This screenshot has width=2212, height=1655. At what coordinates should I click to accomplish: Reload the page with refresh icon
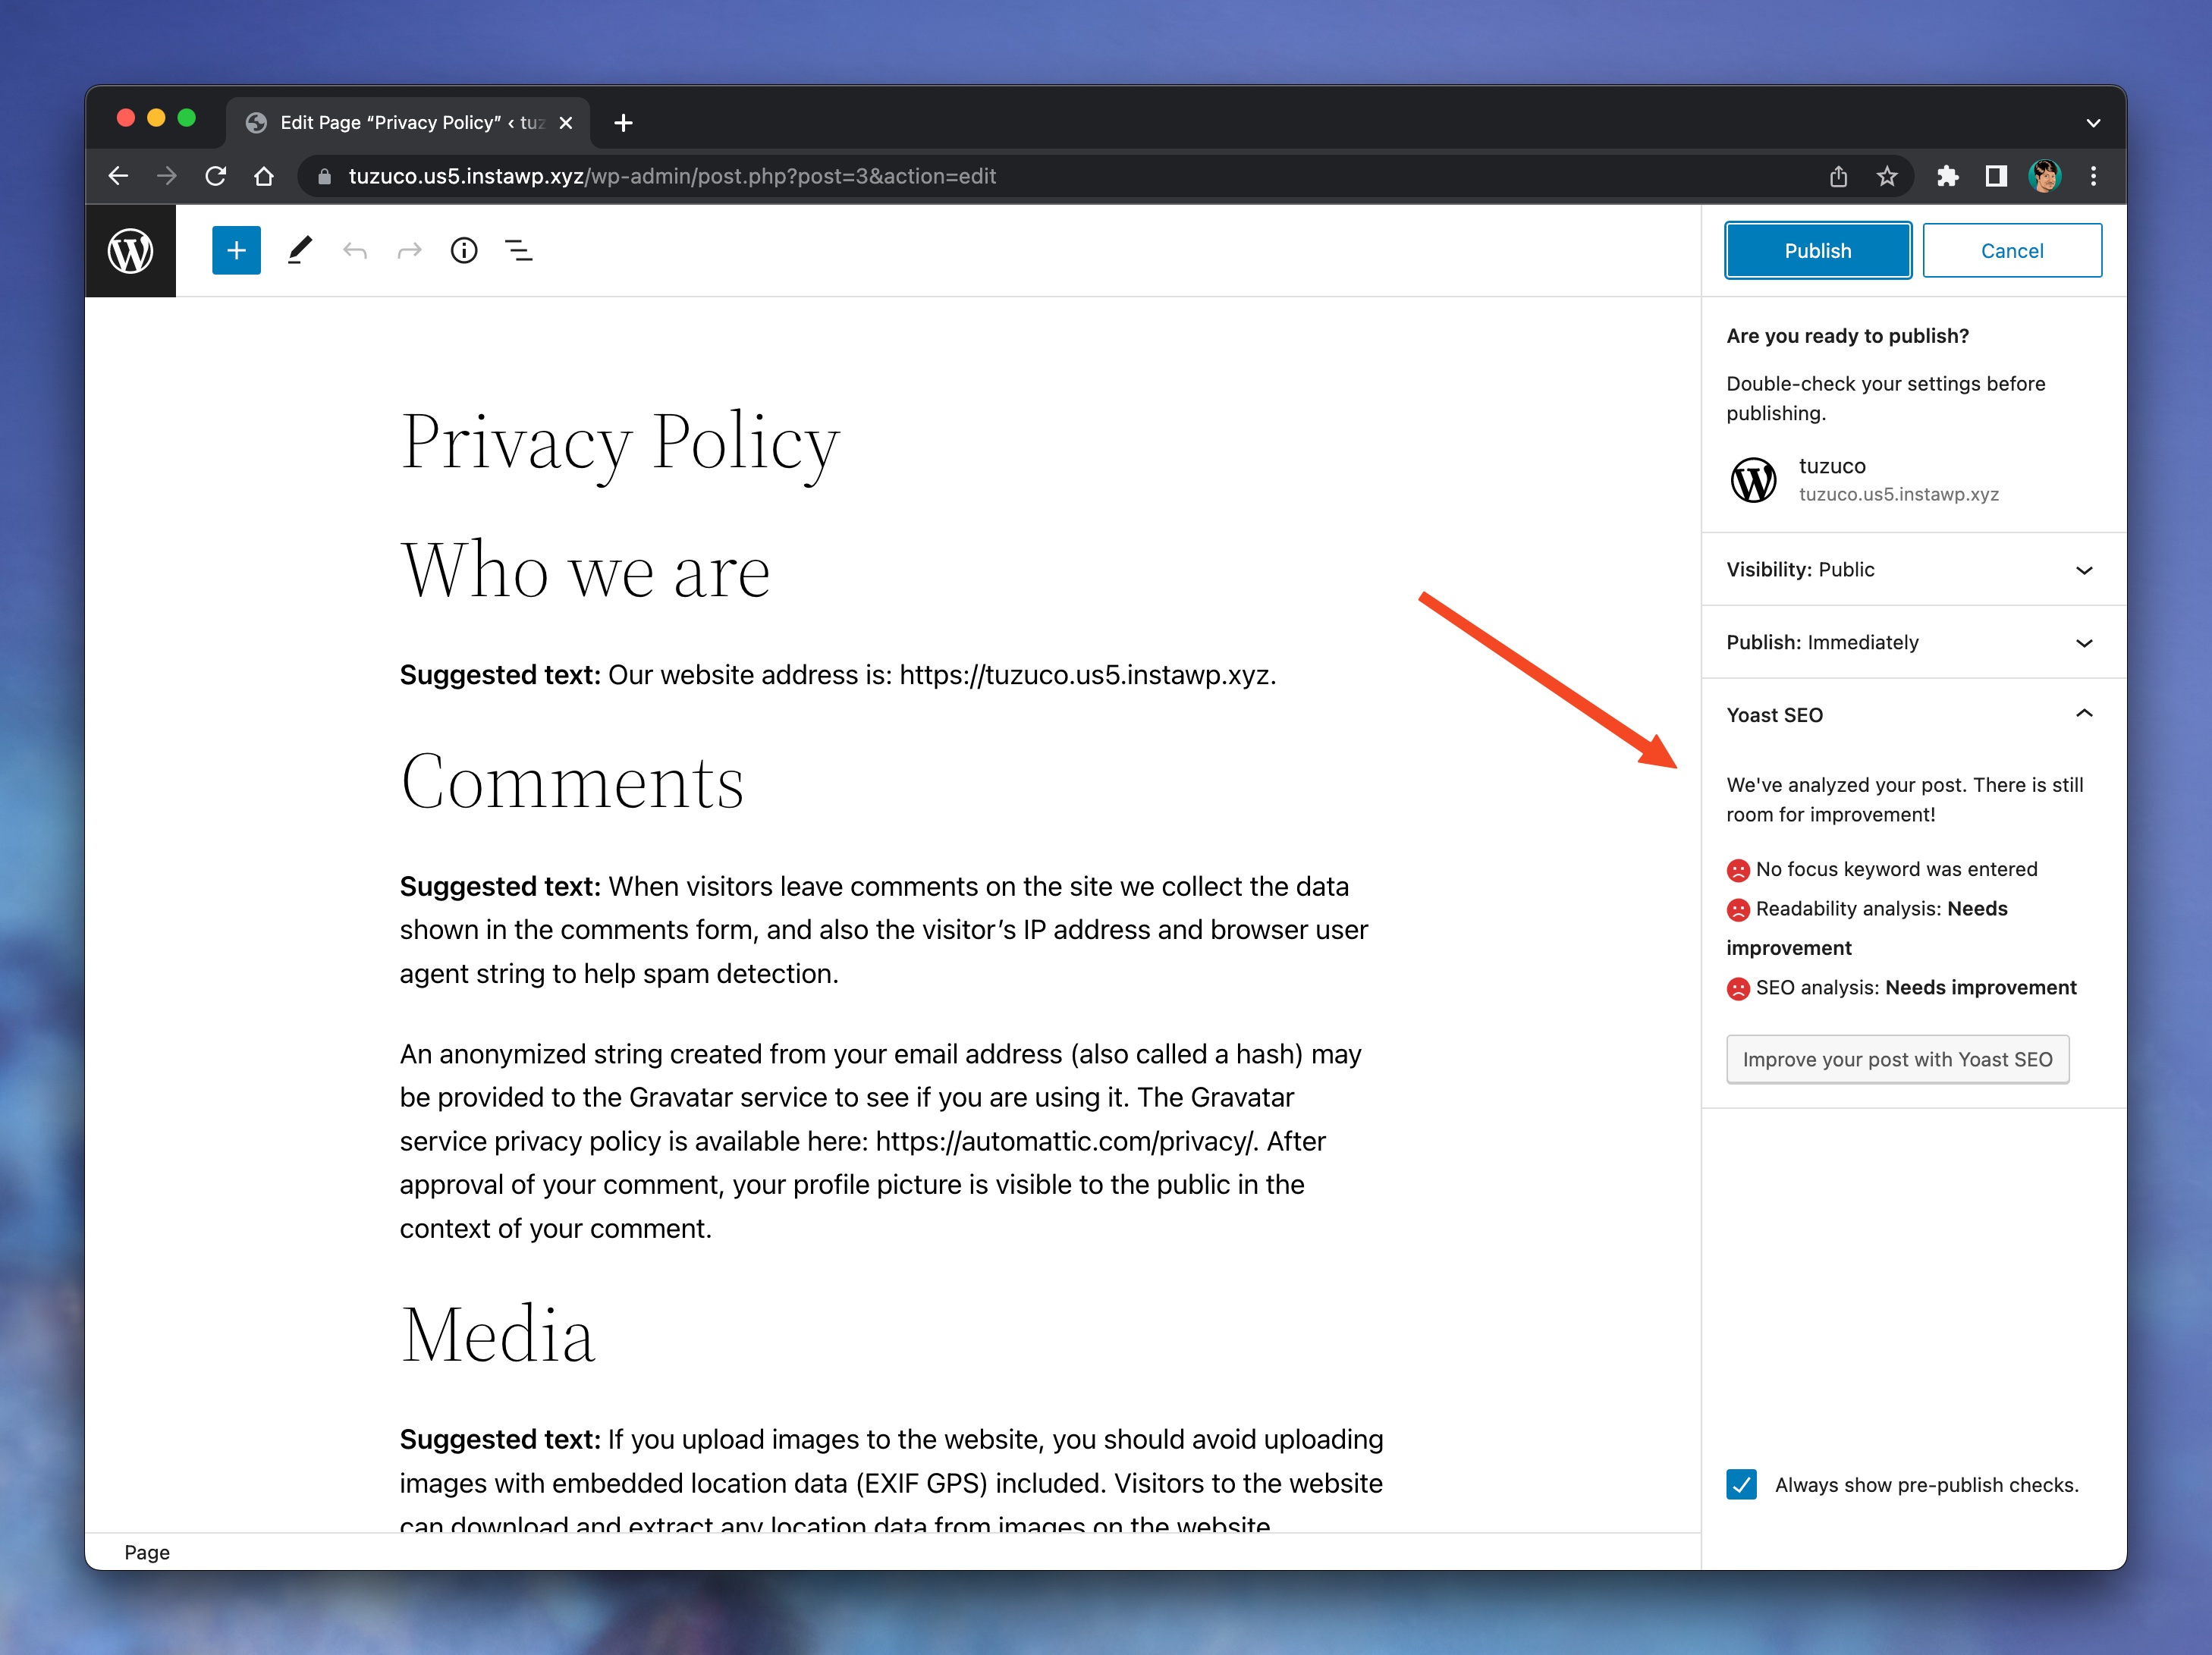point(215,176)
